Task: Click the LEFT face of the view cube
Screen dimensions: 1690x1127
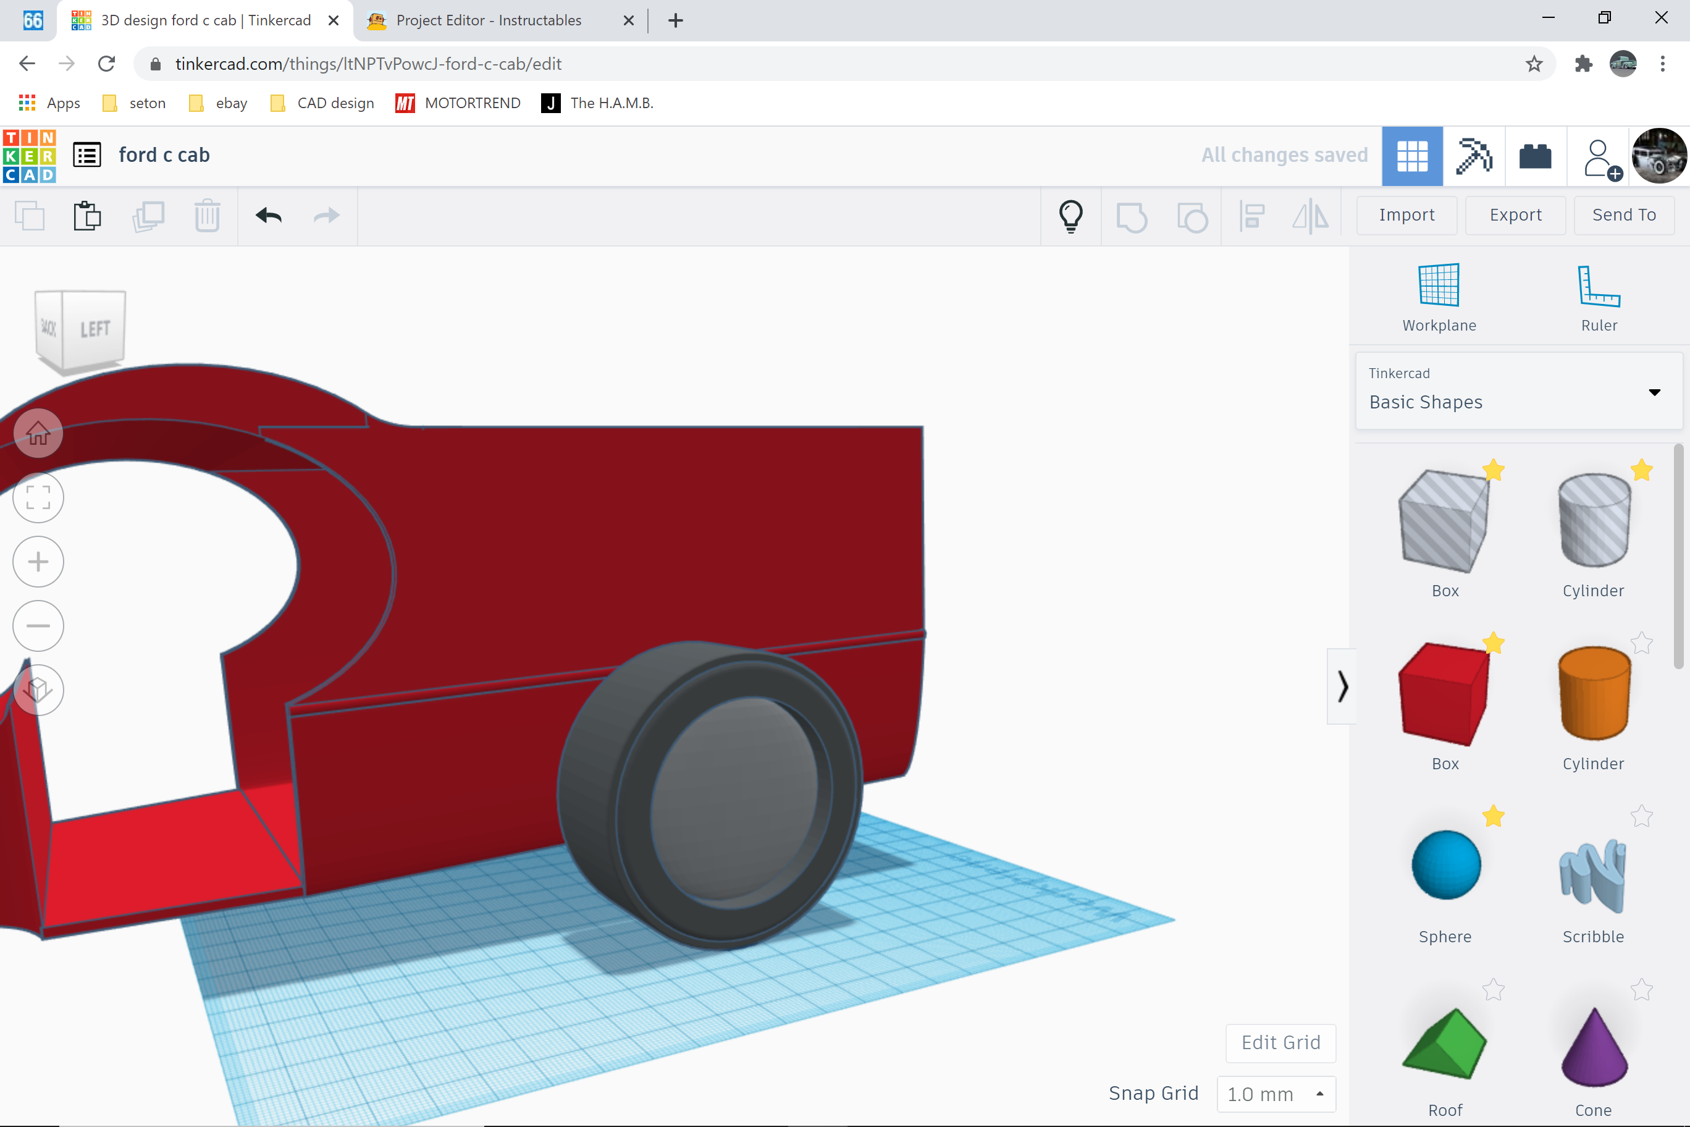Action: click(x=94, y=330)
